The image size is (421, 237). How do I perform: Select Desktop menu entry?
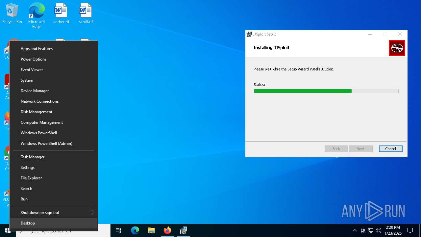[54, 223]
